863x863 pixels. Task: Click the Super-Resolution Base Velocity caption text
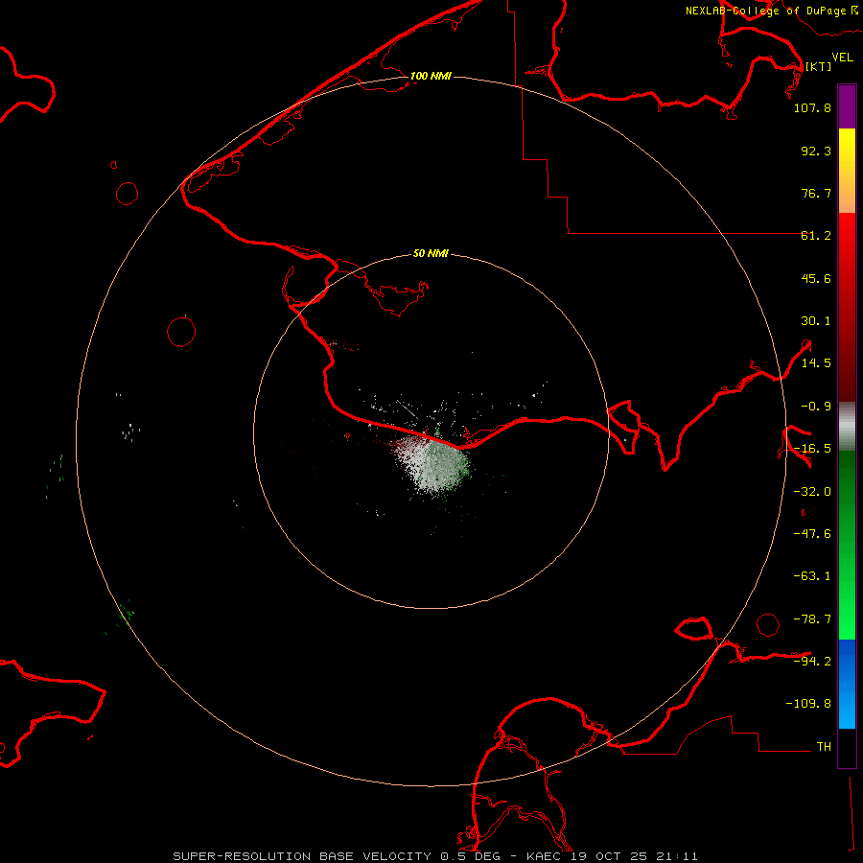pos(435,855)
